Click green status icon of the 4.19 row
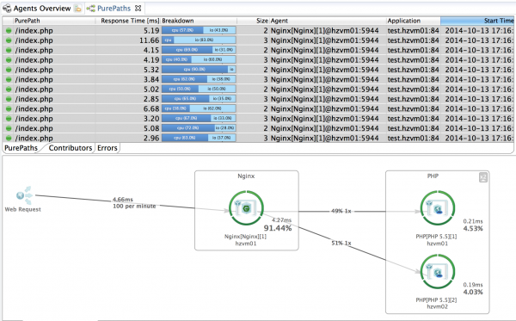516x321 pixels. tap(9, 60)
